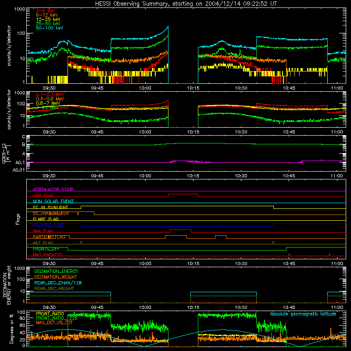Select the yellow 12-25 keV legend label
The image size is (351, 351).
coord(48,19)
